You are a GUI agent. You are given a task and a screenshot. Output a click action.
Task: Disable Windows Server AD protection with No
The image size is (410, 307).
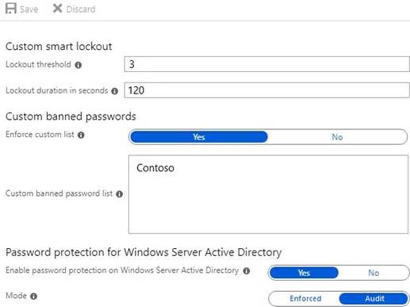pos(374,273)
